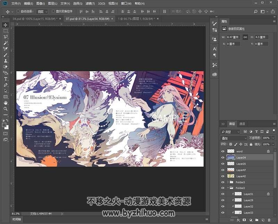Image resolution: width=278 pixels, height=224 pixels.
Task: Click the Share icon
Action: pos(273,11)
